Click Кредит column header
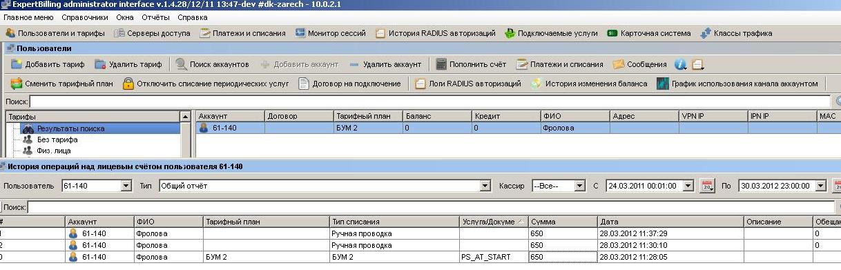841x270 pixels. point(506,116)
